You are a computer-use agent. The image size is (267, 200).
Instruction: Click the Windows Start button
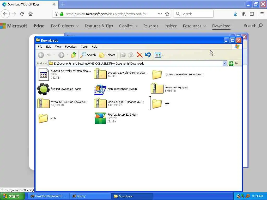[x=12, y=196]
